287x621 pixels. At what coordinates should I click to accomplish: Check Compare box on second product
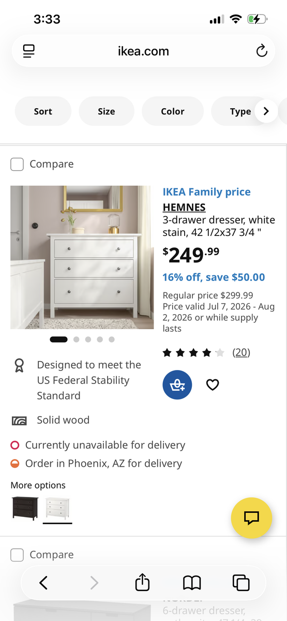pos(17,555)
